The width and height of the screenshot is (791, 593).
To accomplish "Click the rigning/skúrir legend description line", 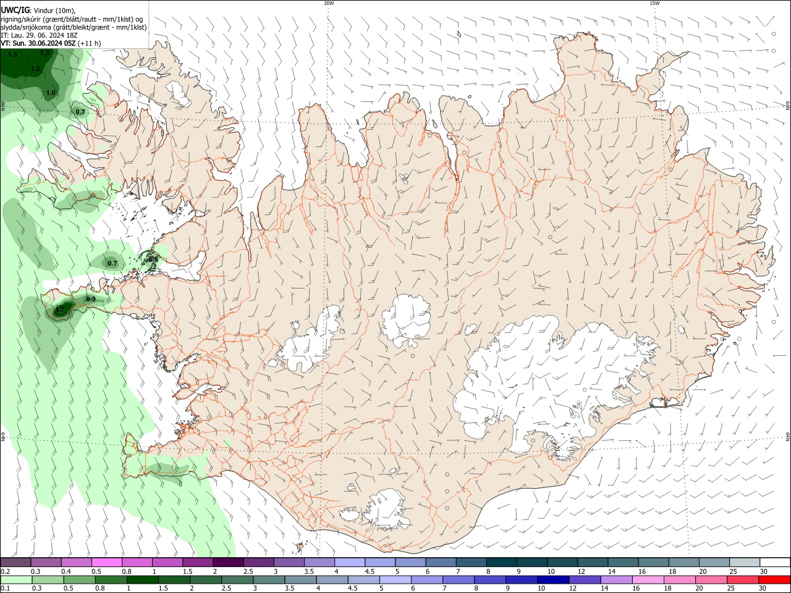I will pos(72,19).
